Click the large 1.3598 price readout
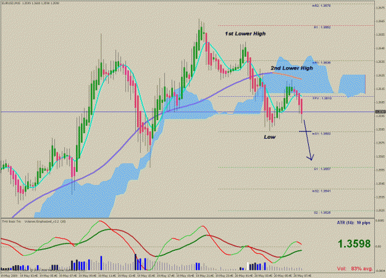Image resolution: width=386 pixels, height=278 pixels. 354,243
